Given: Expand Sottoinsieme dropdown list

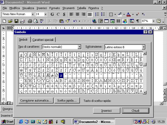Looking at the screenshot, I should pos(144,47).
